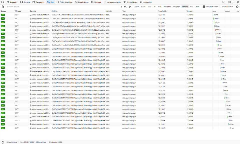Switch to the Consola panel
This screenshot has height=144, width=240.
coord(26,2)
